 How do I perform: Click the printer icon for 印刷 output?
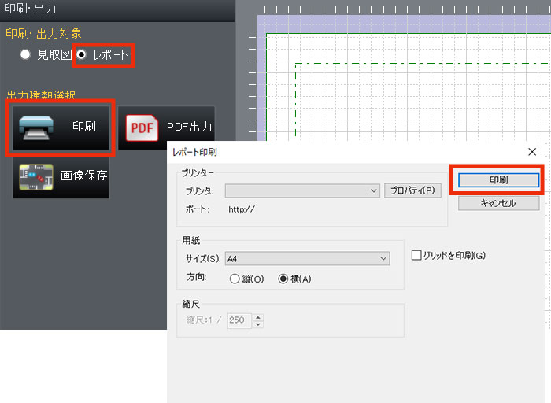(x=36, y=128)
